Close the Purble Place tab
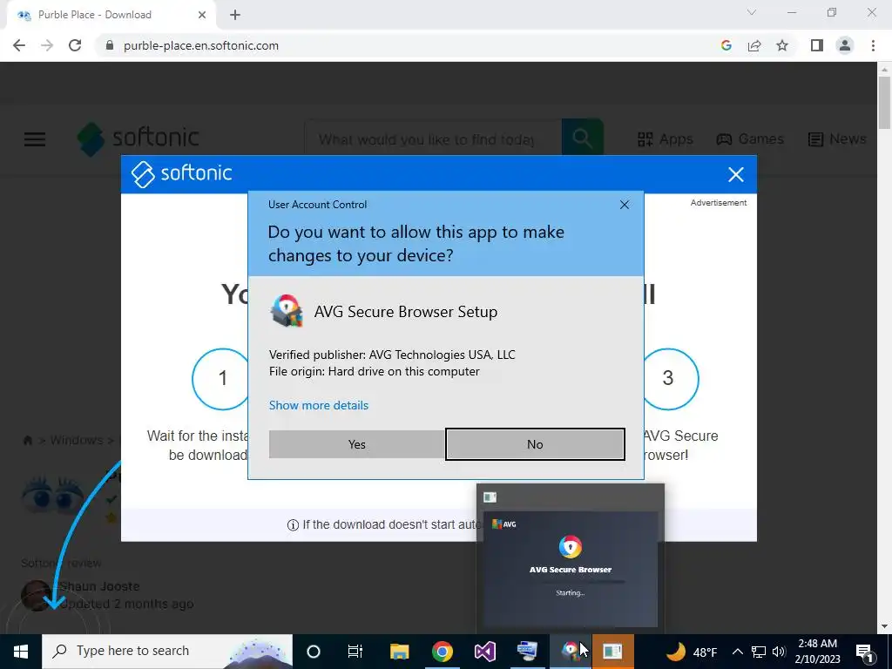 [202, 15]
